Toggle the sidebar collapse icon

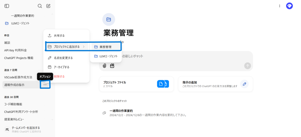(x=7, y=6)
